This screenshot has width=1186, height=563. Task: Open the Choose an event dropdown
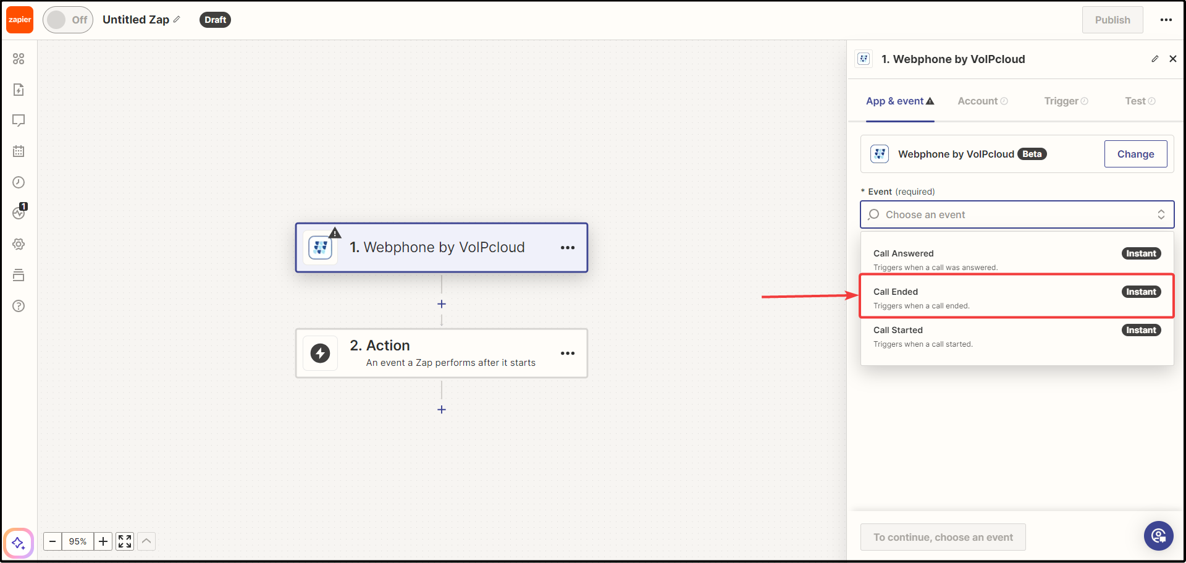click(x=1017, y=214)
